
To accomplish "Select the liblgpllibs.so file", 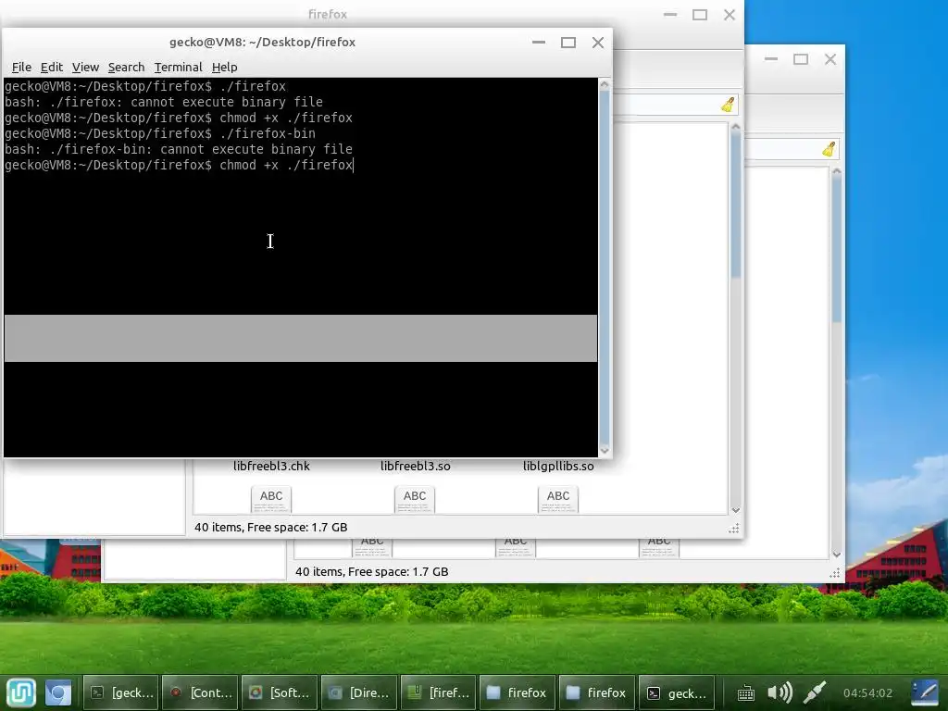I will [558, 467].
